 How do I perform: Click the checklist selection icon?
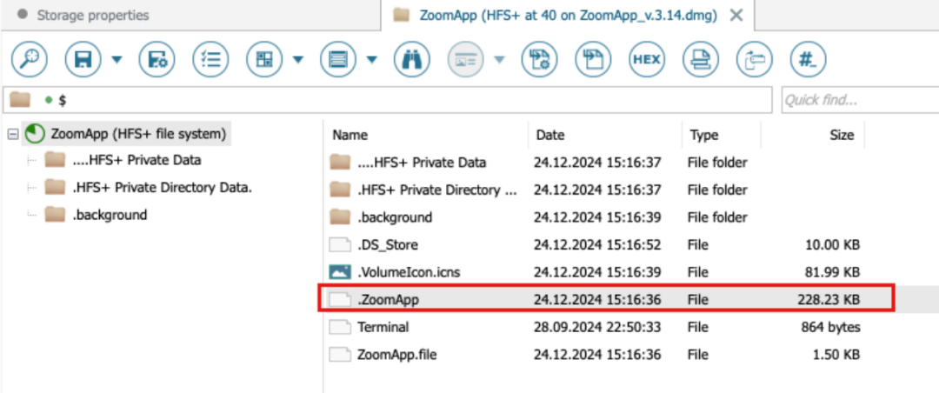click(210, 59)
